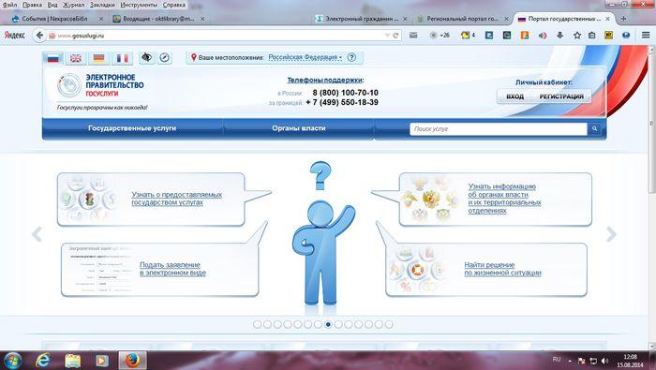The width and height of the screenshot is (656, 370).
Task: Open Узнать о предоставляемых государством услугах link
Action: point(176,199)
